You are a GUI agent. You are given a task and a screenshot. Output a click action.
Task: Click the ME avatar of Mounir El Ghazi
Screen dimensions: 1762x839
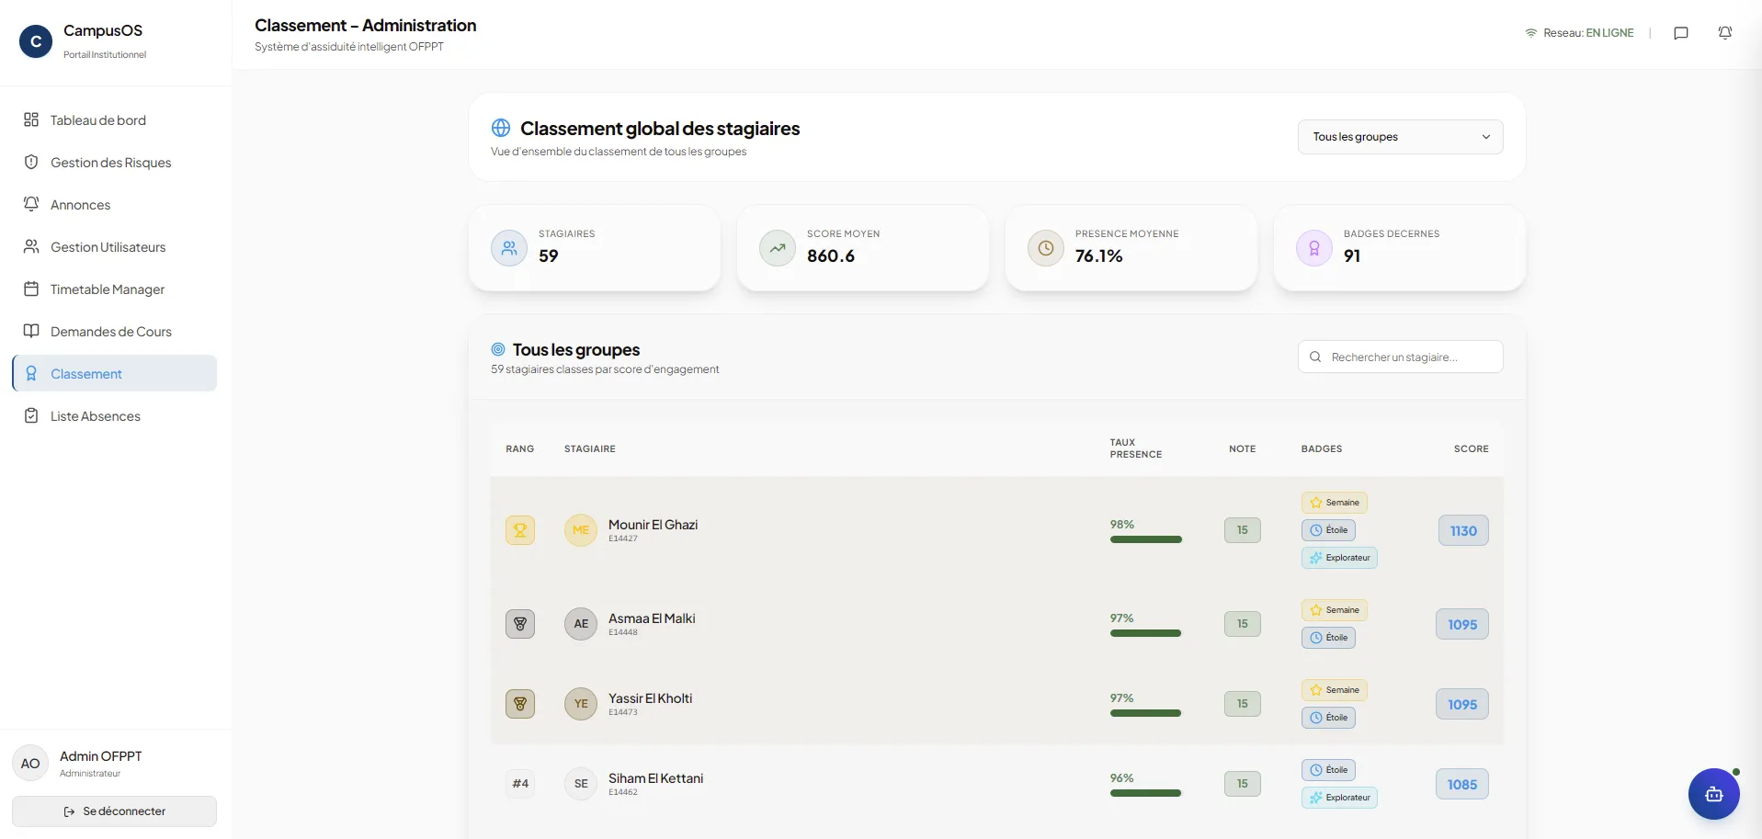pos(581,530)
